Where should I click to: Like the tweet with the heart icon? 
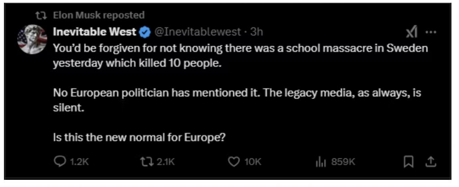[234, 162]
